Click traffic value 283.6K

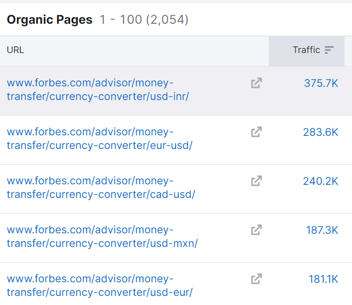point(321,132)
